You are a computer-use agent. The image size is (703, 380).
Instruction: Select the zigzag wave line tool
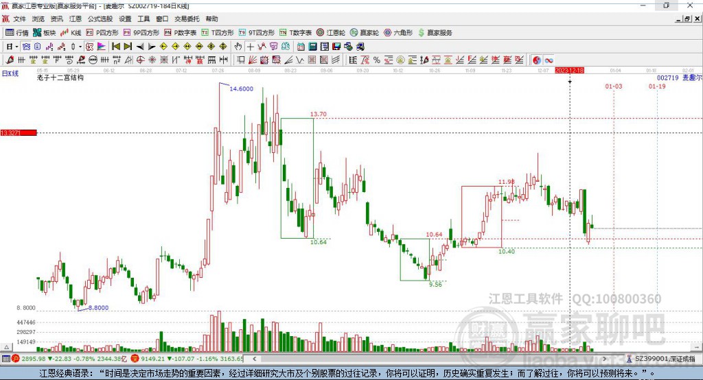(x=300, y=60)
